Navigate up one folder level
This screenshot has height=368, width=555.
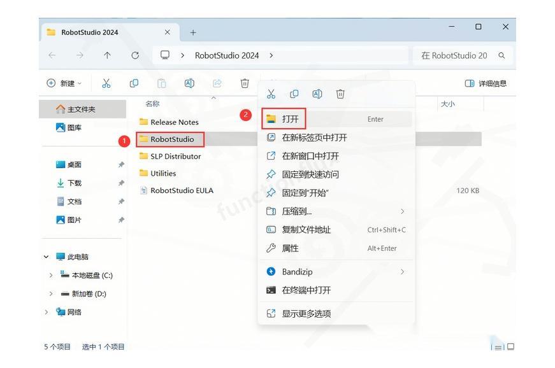[107, 55]
